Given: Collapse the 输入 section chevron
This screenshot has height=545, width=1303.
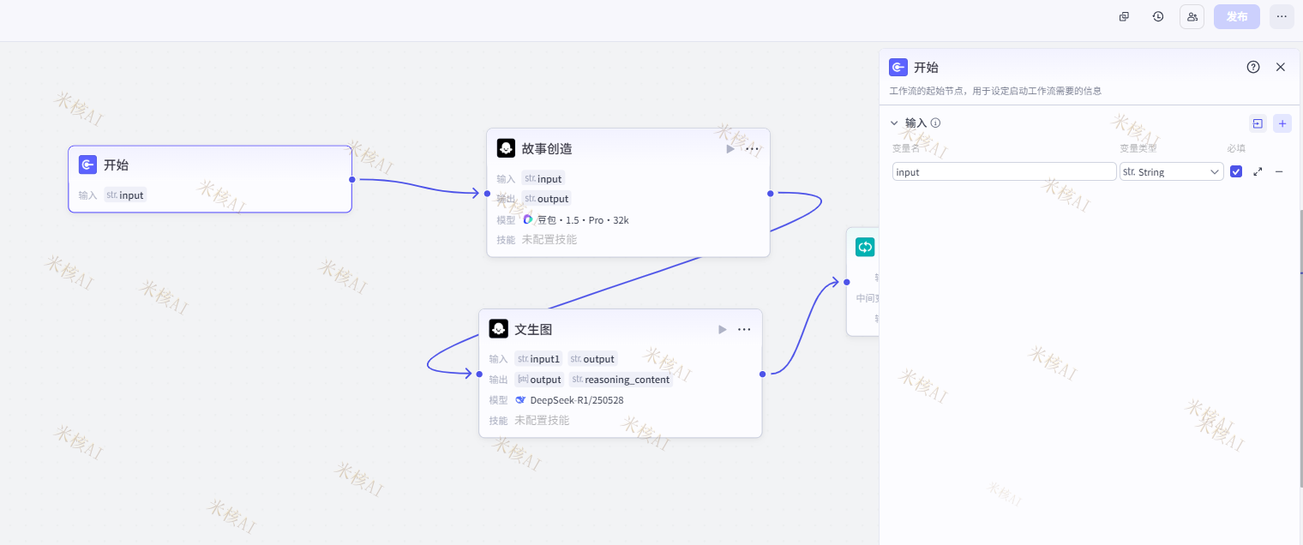Looking at the screenshot, I should click(894, 123).
